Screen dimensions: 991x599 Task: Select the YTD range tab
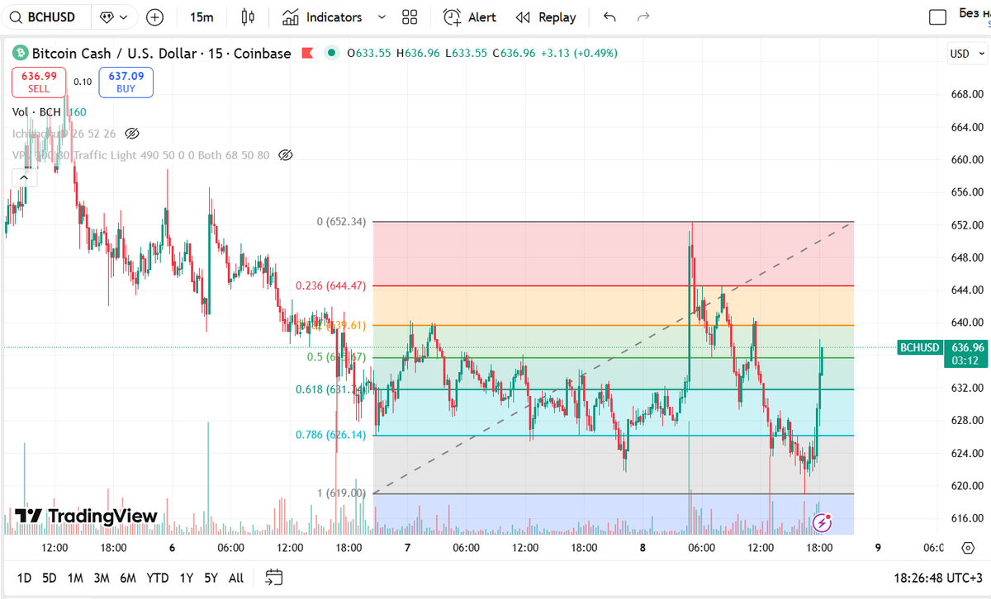click(x=157, y=578)
